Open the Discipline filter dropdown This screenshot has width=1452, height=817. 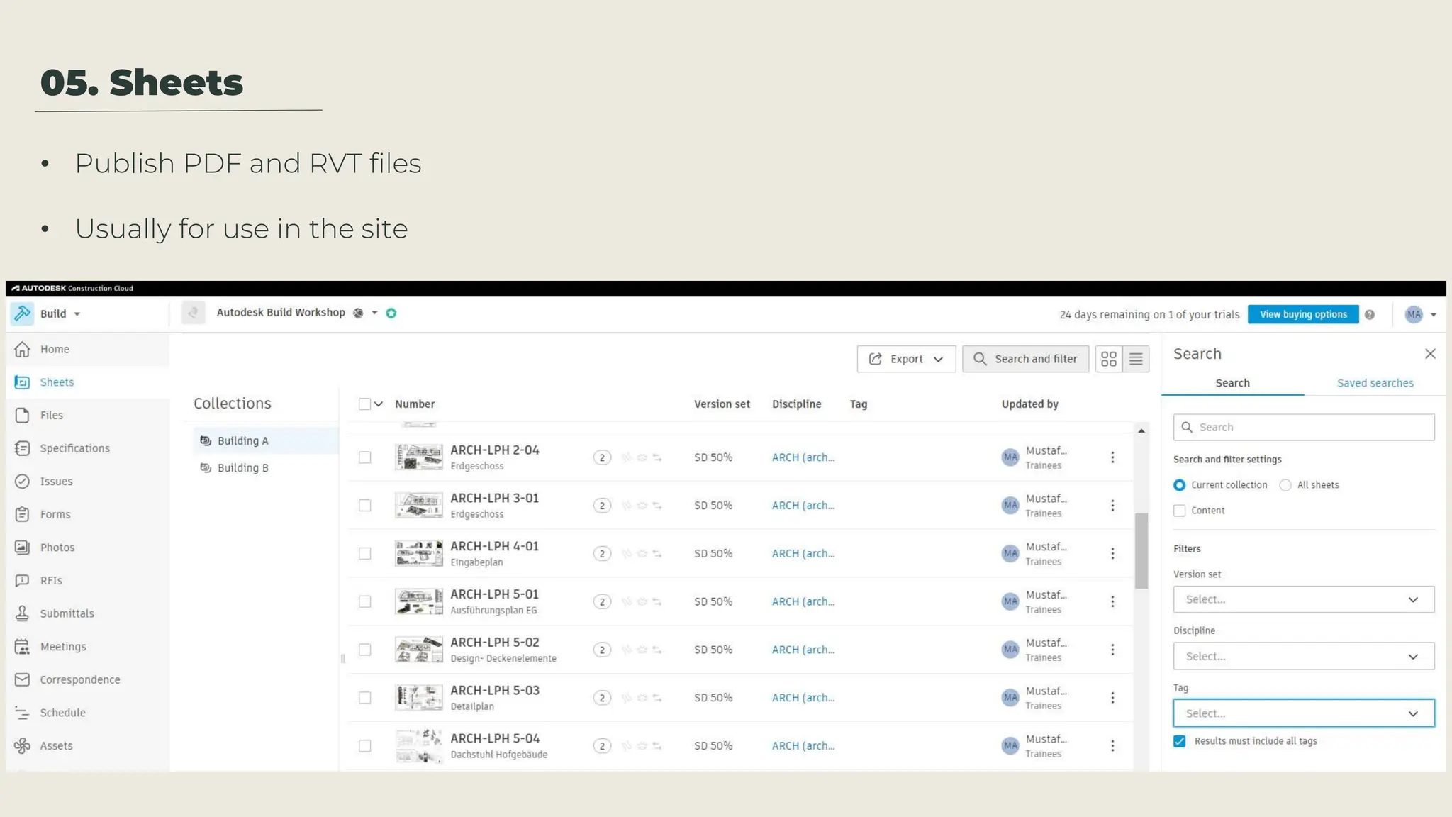[1304, 656]
